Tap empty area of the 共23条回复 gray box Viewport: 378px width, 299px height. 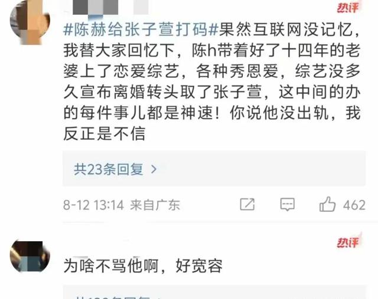[x=260, y=169]
